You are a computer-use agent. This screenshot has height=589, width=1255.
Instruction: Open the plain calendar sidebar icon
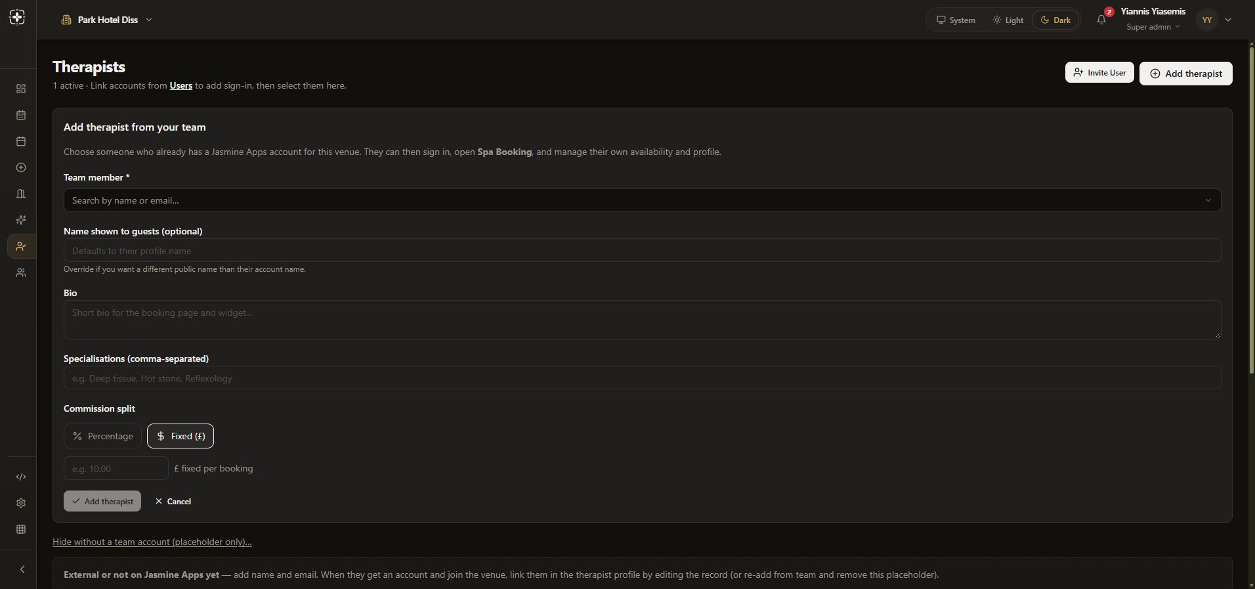21,141
